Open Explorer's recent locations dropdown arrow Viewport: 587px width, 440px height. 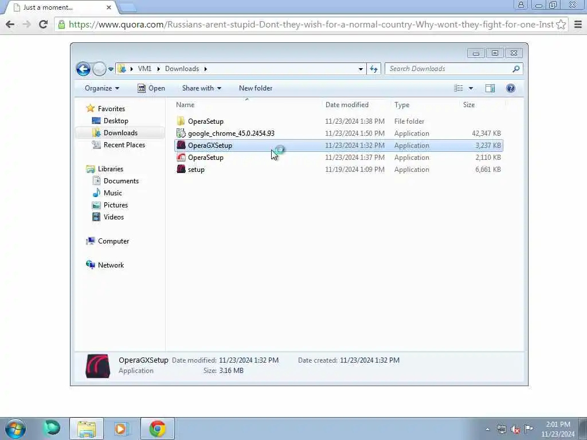coord(111,69)
